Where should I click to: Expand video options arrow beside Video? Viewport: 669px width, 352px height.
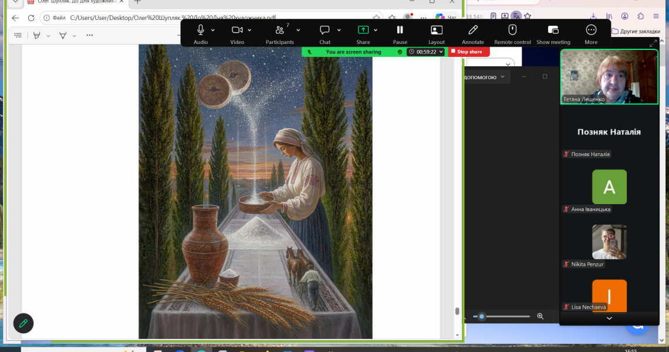pyautogui.click(x=249, y=31)
